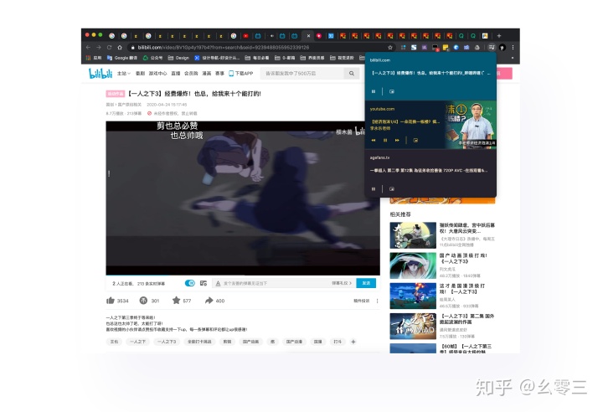Screen dimensions: 603x412
Task: Click the 一人之下 MAD recommended thumbnail
Action: pos(413,326)
